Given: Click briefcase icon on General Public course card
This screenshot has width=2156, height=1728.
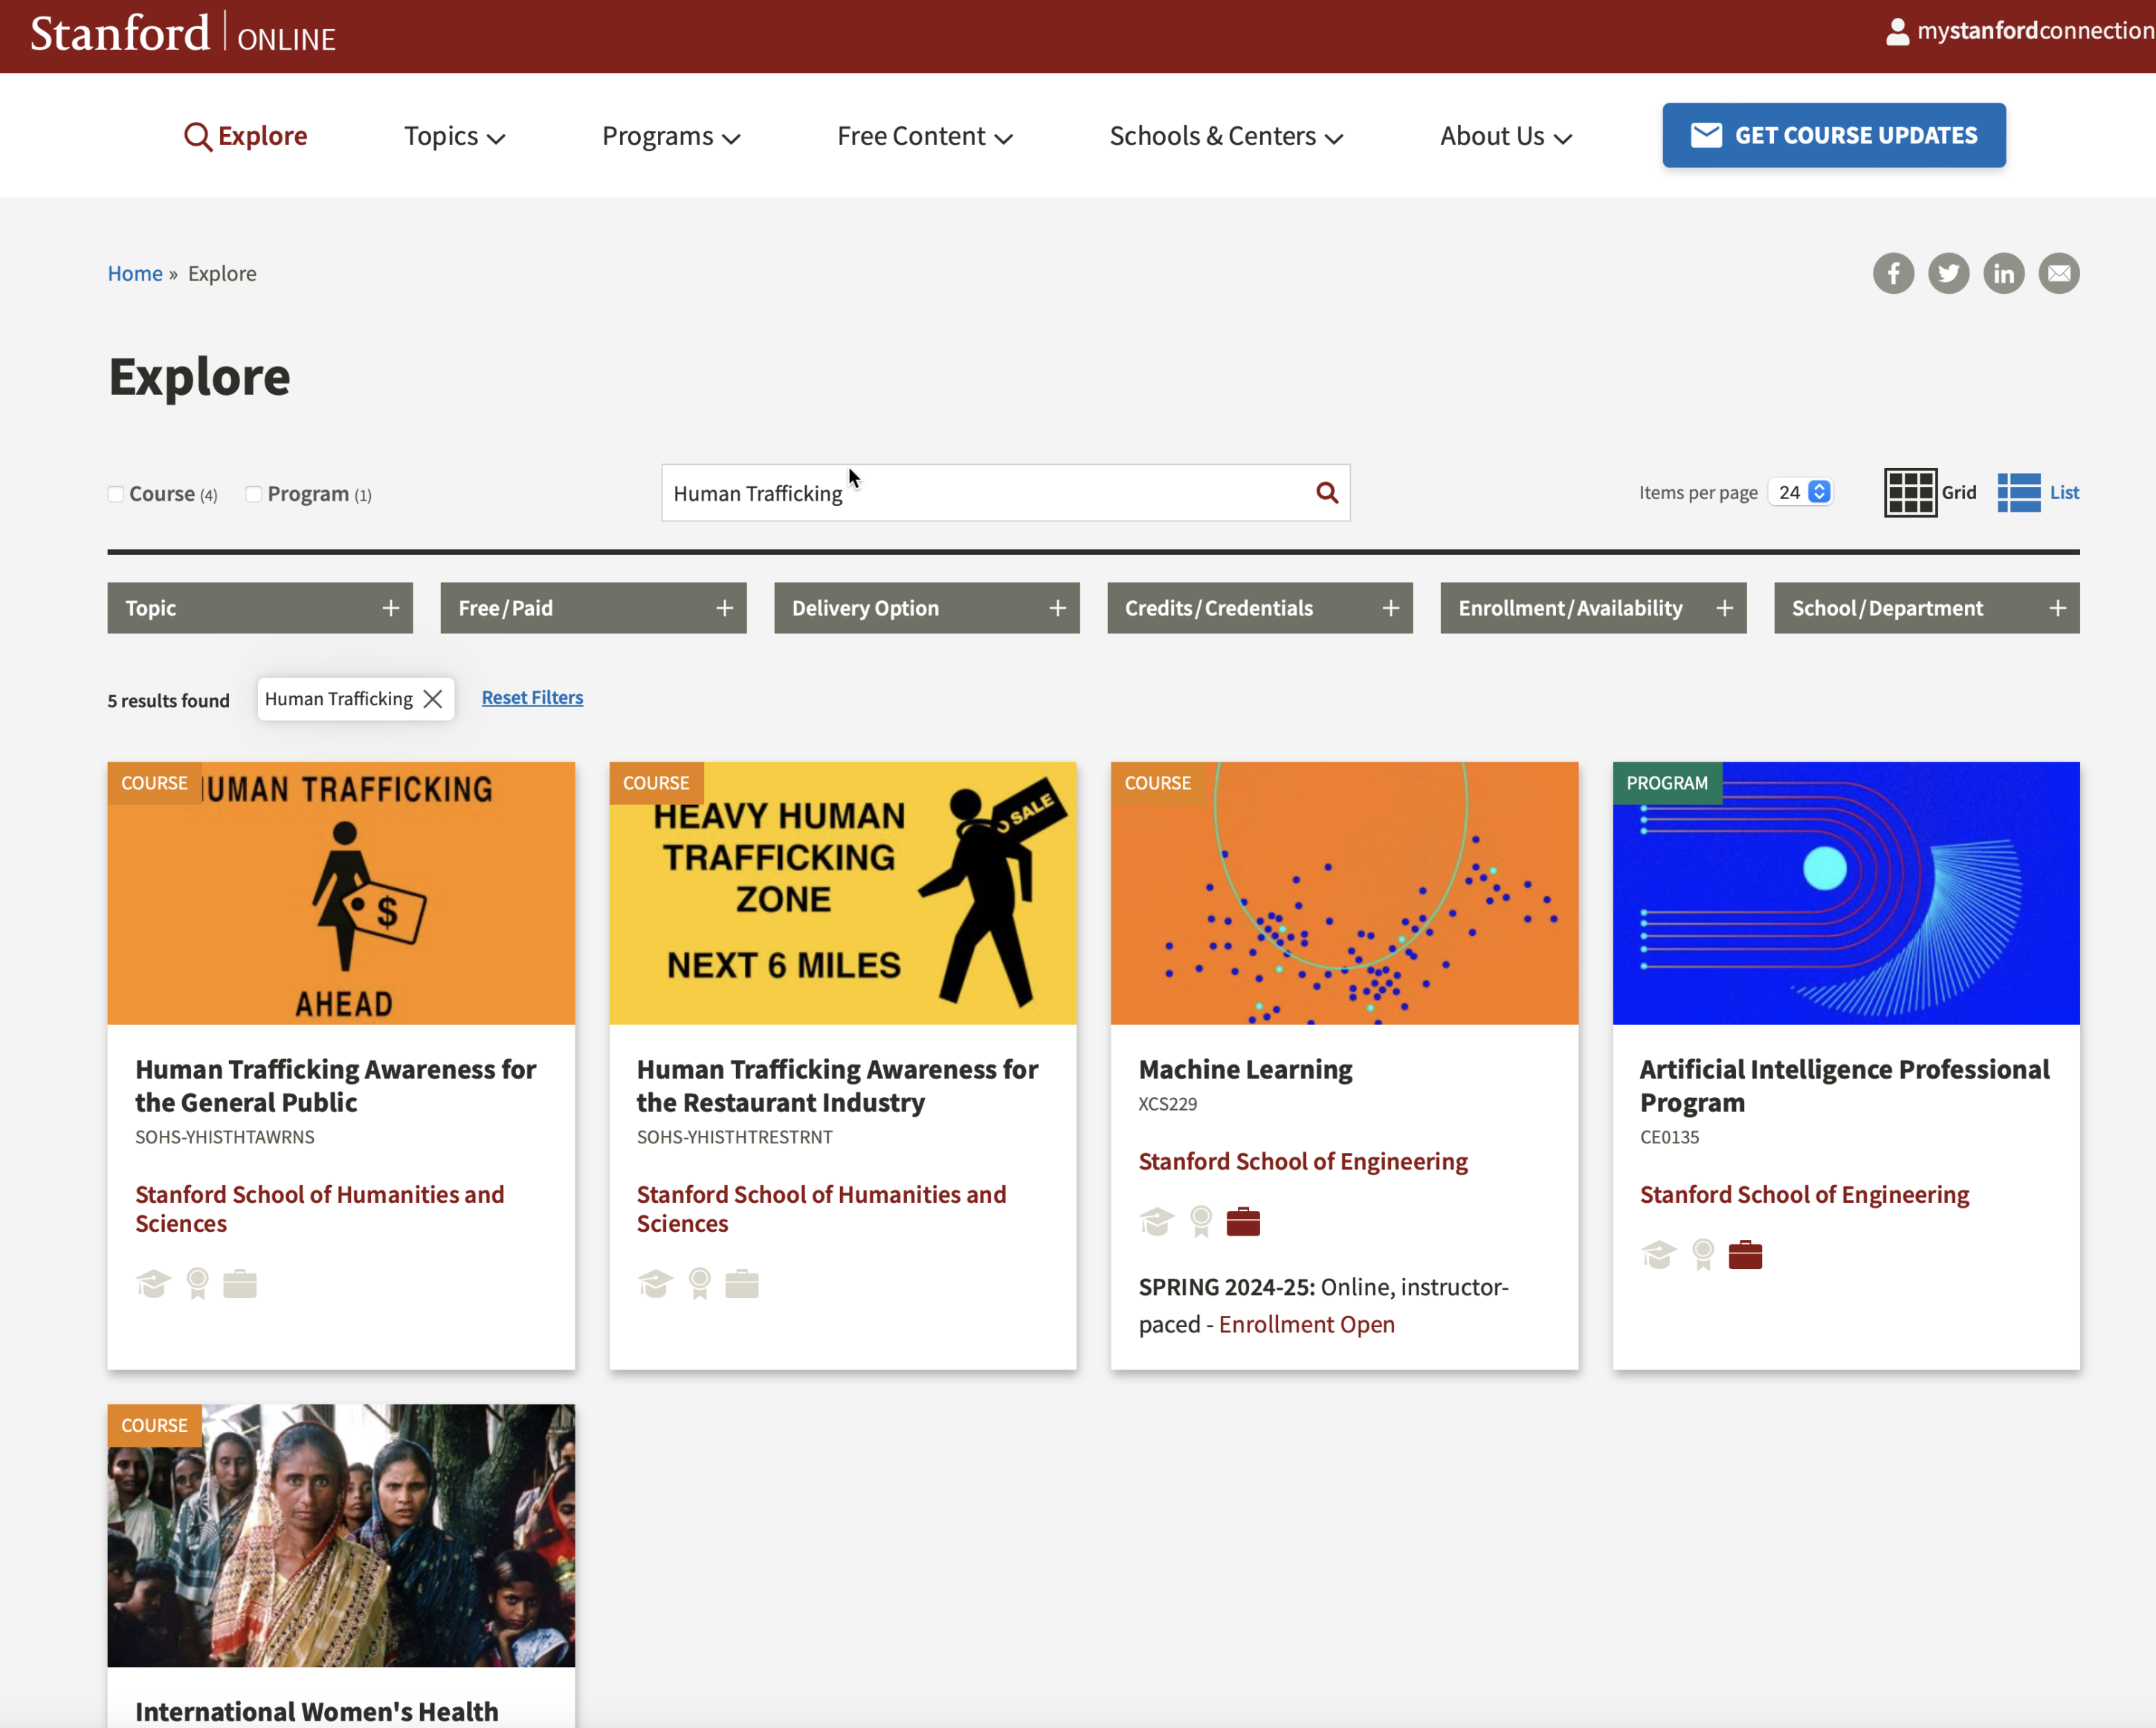Looking at the screenshot, I should (240, 1284).
